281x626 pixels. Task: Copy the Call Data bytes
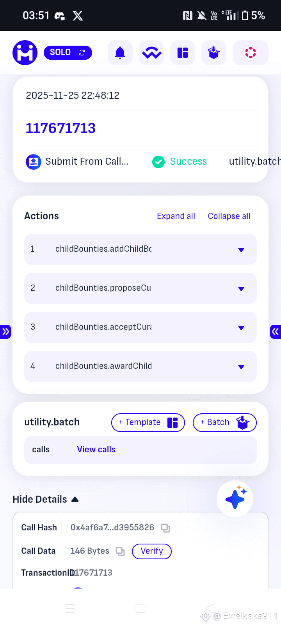click(120, 551)
